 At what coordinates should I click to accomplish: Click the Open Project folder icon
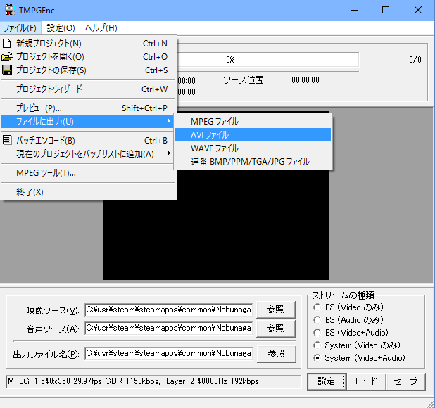coord(7,57)
